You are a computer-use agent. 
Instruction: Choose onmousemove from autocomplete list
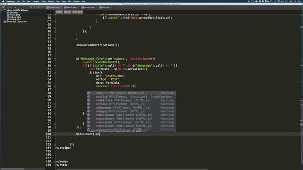[x=131, y=119]
